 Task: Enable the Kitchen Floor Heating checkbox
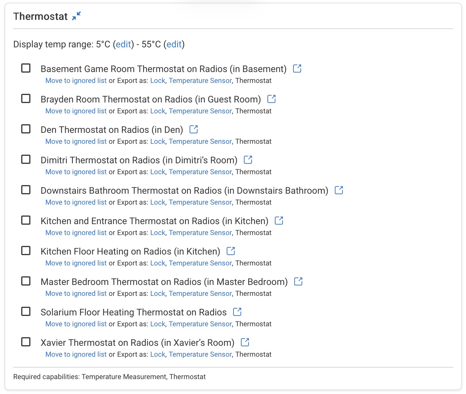tap(26, 251)
